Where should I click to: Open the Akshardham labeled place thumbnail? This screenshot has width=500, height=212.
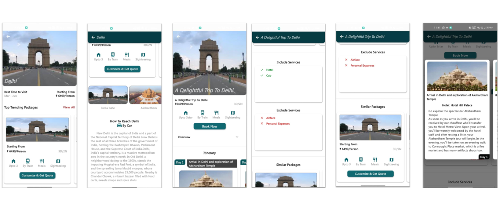[x=145, y=95]
